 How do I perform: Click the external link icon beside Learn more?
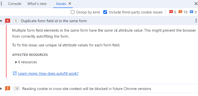[15, 73]
